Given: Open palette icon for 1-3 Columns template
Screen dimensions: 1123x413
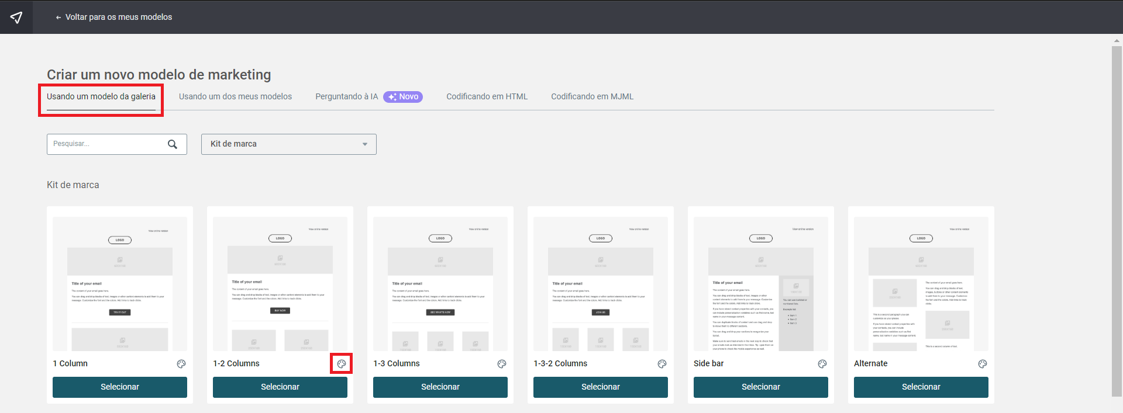Looking at the screenshot, I should [502, 364].
